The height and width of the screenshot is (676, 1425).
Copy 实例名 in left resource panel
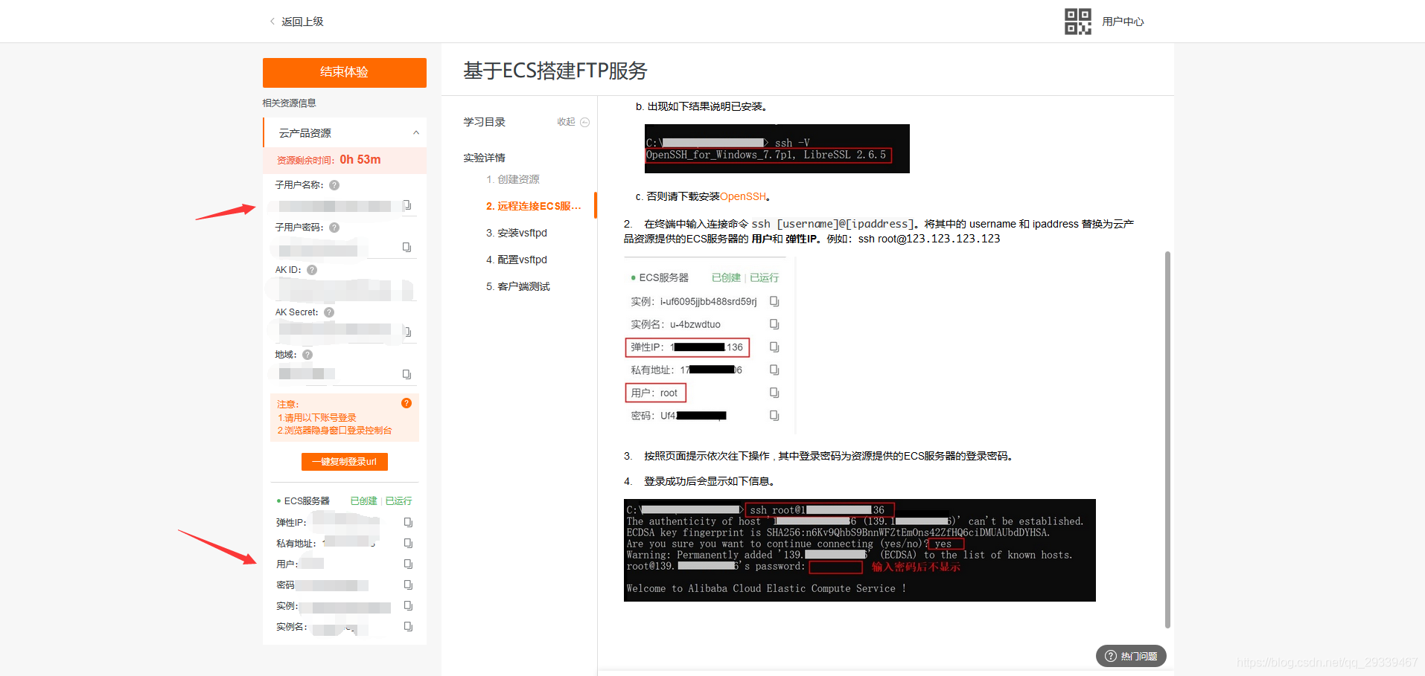tap(408, 627)
